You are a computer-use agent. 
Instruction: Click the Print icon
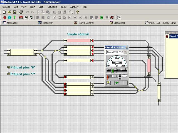21,12
